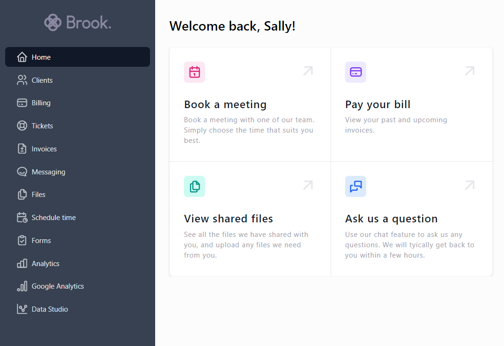504x346 pixels.
Task: Select the Schedule time calendar icon
Action: click(22, 217)
